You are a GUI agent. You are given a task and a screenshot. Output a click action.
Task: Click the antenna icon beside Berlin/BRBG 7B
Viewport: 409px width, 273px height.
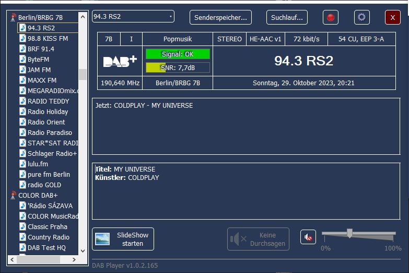[13, 17]
